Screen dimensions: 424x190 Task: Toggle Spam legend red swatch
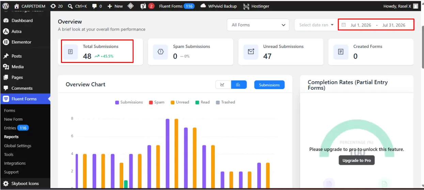(151, 102)
